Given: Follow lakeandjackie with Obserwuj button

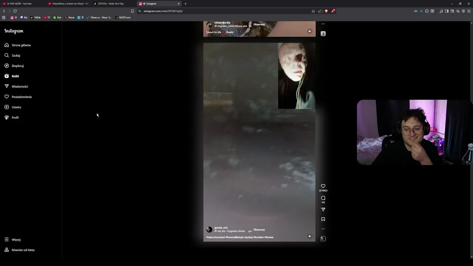Looking at the screenshot, I should click(259, 24).
